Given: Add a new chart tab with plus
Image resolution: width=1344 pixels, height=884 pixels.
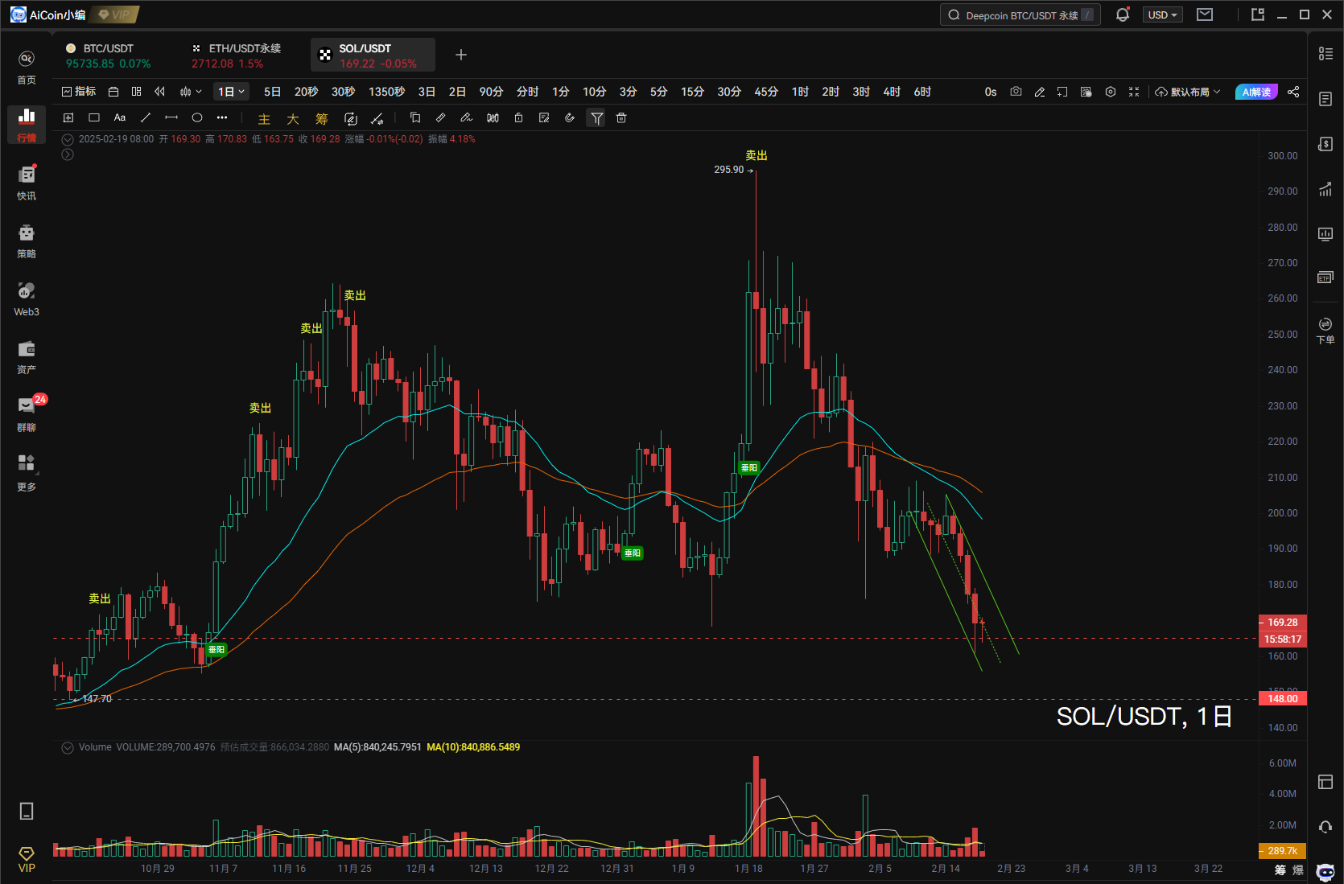Looking at the screenshot, I should 461,55.
